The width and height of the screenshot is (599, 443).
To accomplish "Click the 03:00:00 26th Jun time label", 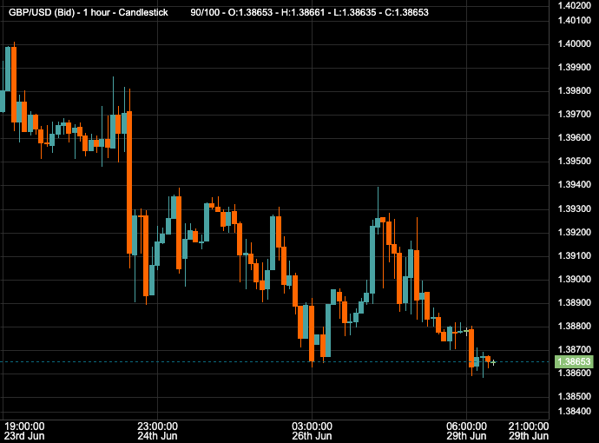I will pyautogui.click(x=313, y=431).
